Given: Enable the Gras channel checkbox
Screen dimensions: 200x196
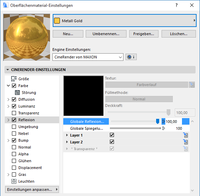Looking at the screenshot, I should (x=14, y=174).
